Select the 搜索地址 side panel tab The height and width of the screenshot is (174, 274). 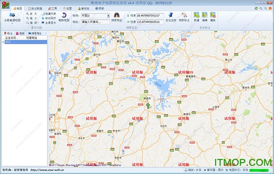35,33
